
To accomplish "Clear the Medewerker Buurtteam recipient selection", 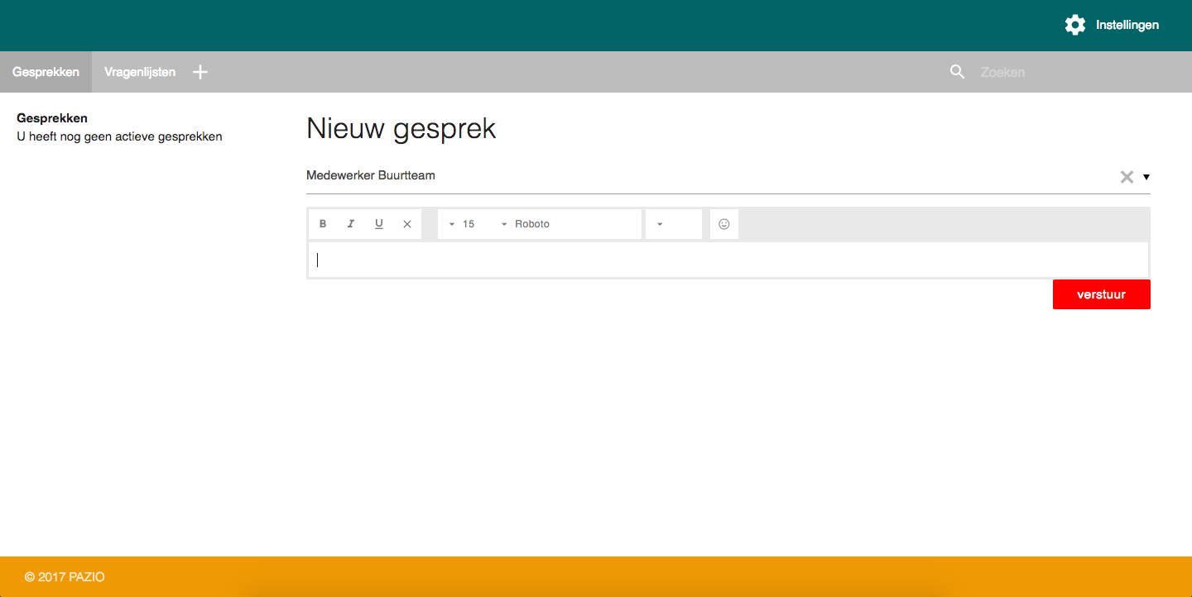I will coord(1127,176).
